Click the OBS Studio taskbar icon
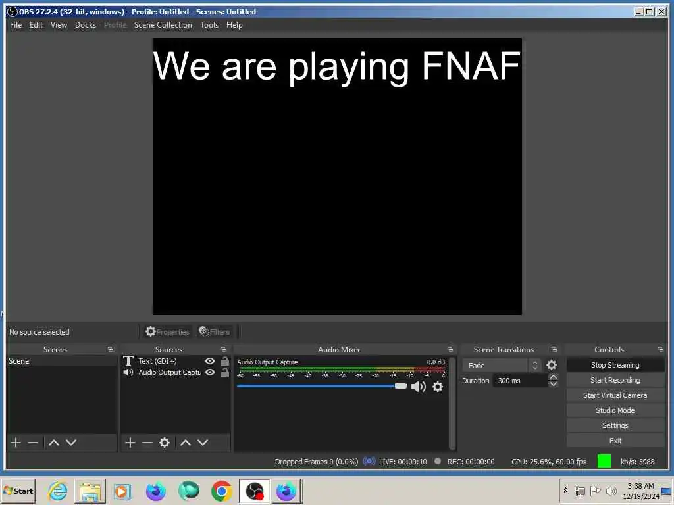The width and height of the screenshot is (674, 505). coord(255,491)
